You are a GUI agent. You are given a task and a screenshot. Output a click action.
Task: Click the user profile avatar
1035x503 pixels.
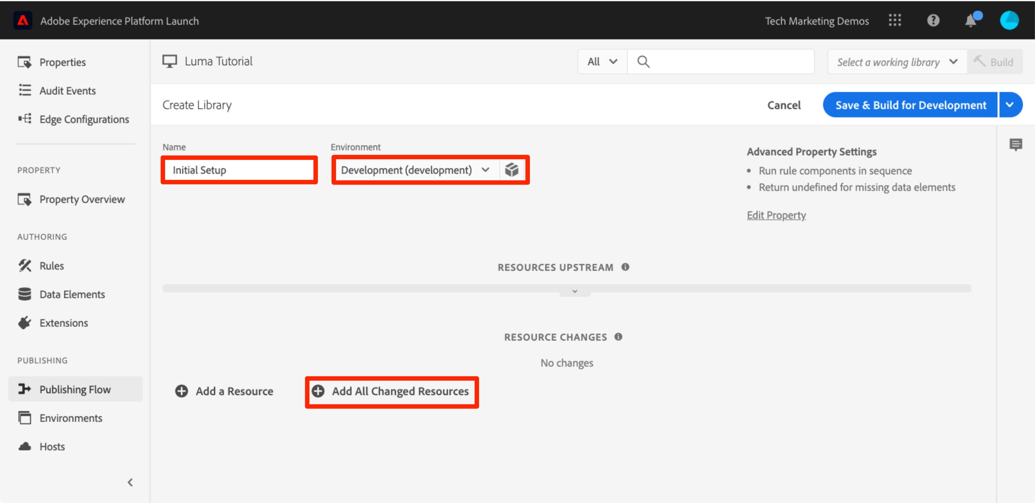click(x=1009, y=21)
